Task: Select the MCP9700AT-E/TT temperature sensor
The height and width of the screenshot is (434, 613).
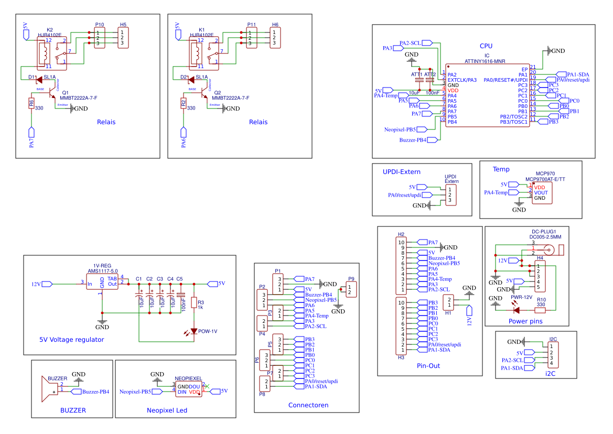Action: (542, 193)
